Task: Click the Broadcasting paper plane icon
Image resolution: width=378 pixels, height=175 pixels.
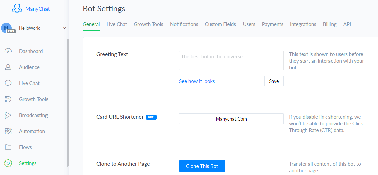Action: [x=8, y=115]
